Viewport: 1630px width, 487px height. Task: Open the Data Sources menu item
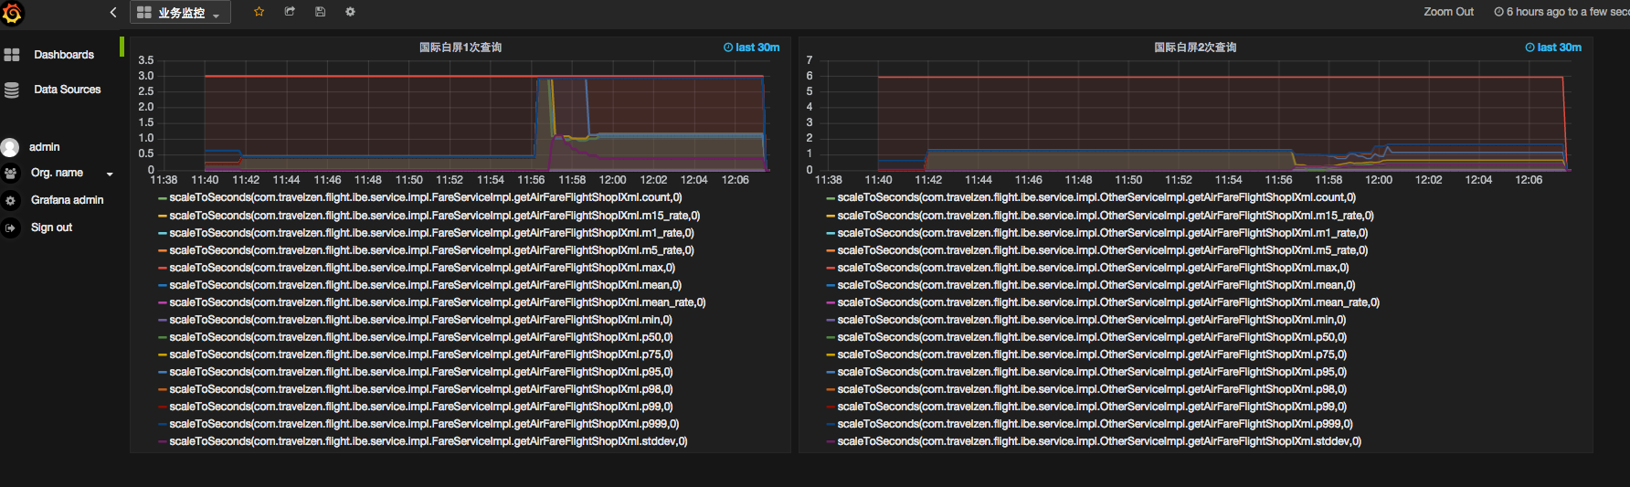pyautogui.click(x=68, y=90)
